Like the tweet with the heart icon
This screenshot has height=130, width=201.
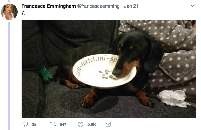click(x=81, y=124)
